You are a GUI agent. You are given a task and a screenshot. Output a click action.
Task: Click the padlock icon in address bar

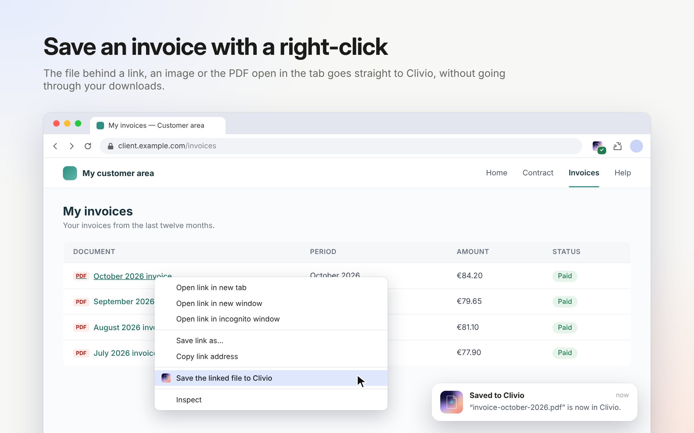(x=111, y=146)
